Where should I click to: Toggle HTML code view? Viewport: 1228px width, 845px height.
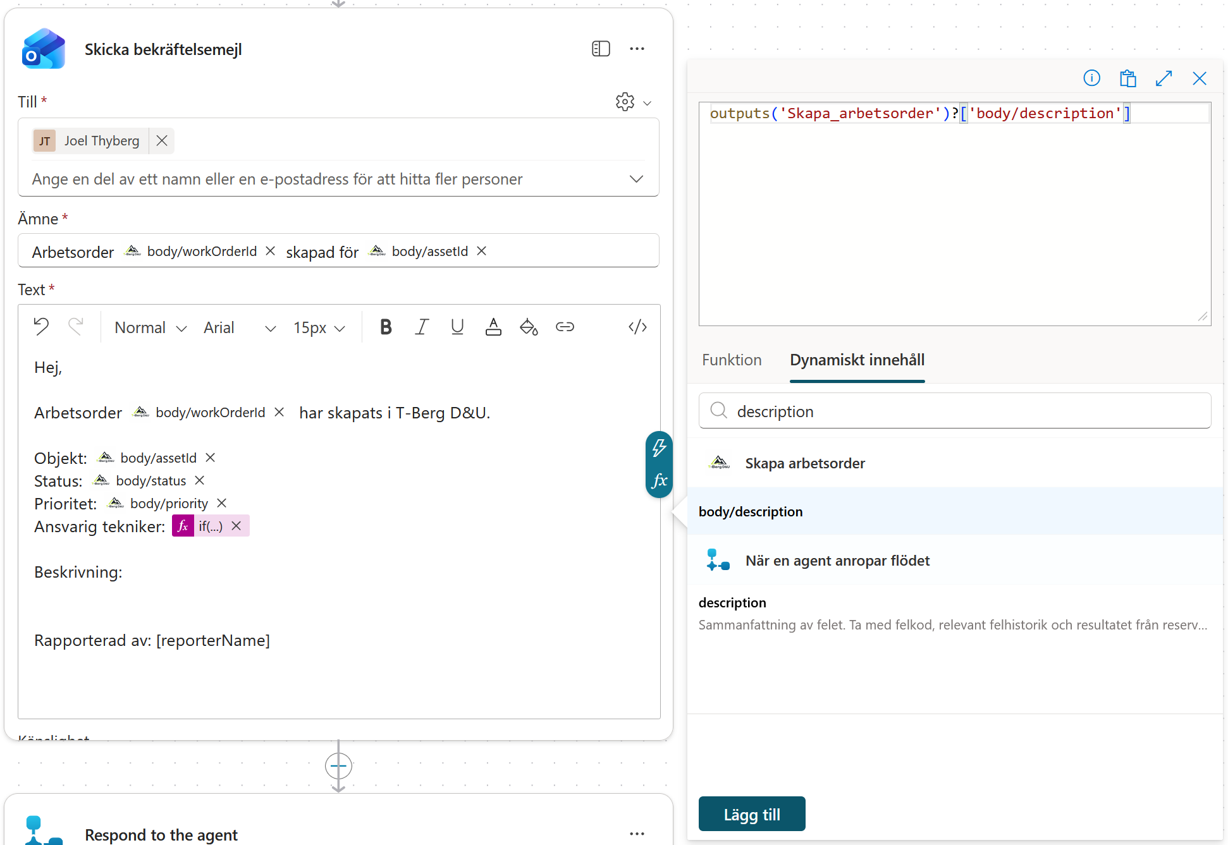coord(637,327)
